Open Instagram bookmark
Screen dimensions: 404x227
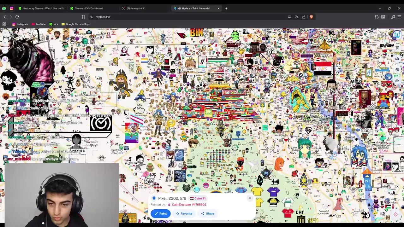(x=20, y=24)
